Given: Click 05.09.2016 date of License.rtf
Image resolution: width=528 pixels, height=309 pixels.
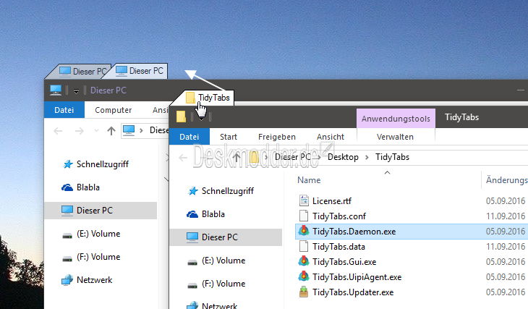Looking at the screenshot, I should (506, 201).
